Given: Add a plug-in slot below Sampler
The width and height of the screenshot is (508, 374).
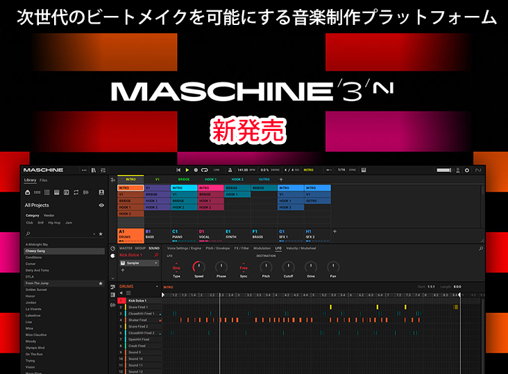Looking at the screenshot, I should 122,270.
